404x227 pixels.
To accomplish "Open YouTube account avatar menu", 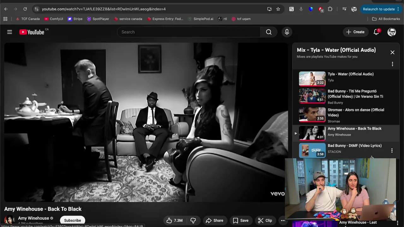I will pyautogui.click(x=392, y=32).
